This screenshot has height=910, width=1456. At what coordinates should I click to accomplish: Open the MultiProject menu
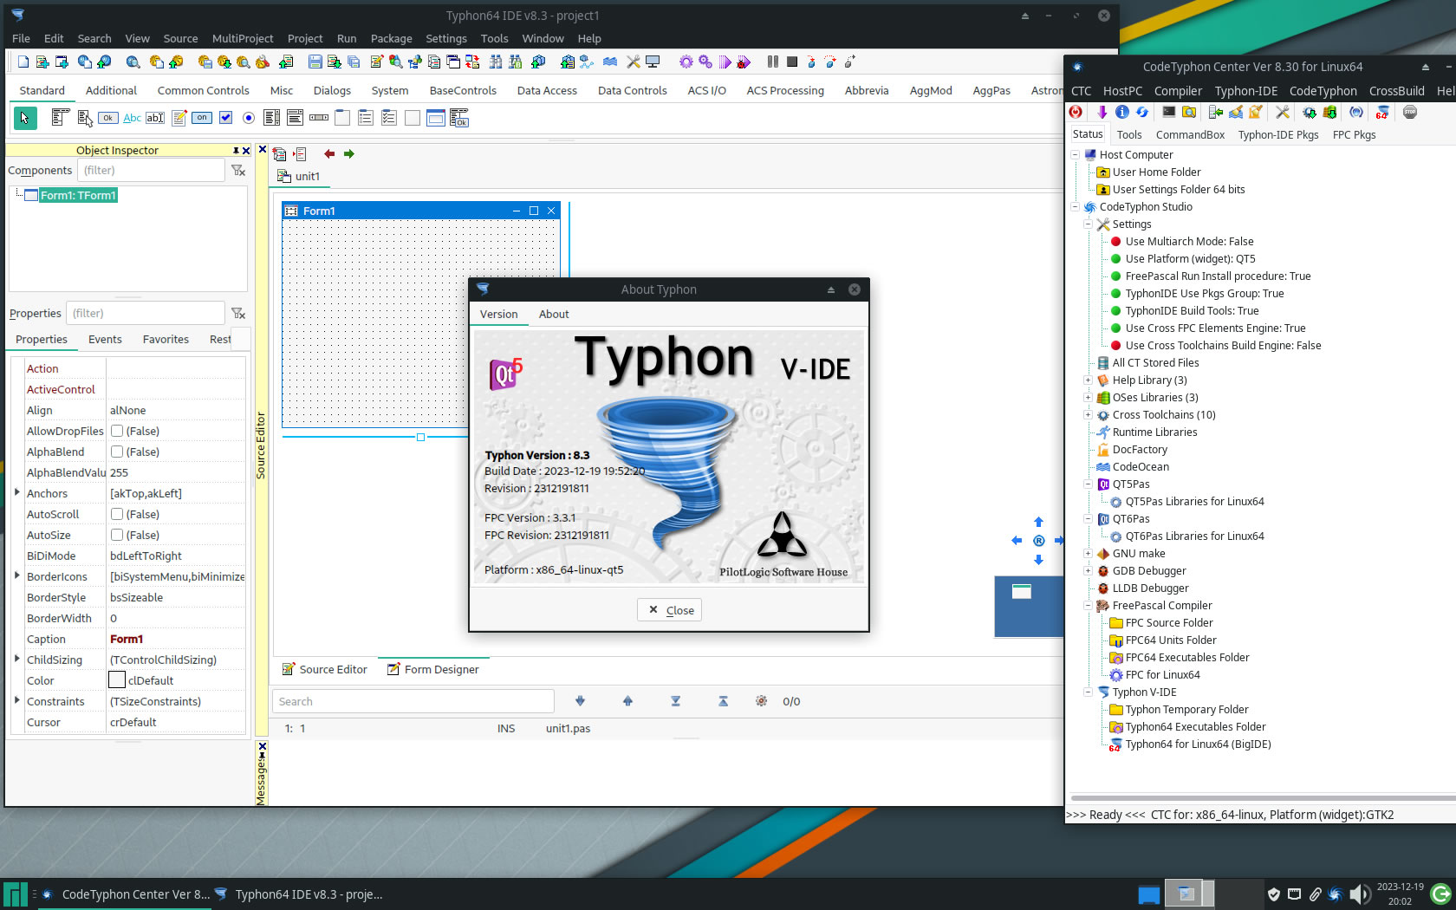pos(243,38)
